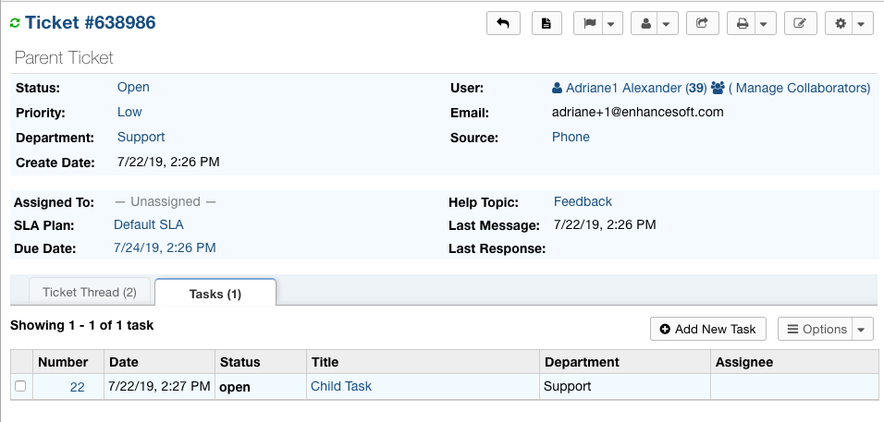Open the Child Task title link
884x422 pixels.
[x=341, y=386]
